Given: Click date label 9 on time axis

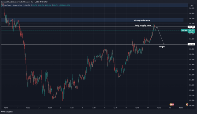Looking at the screenshot, I should click(x=83, y=108).
